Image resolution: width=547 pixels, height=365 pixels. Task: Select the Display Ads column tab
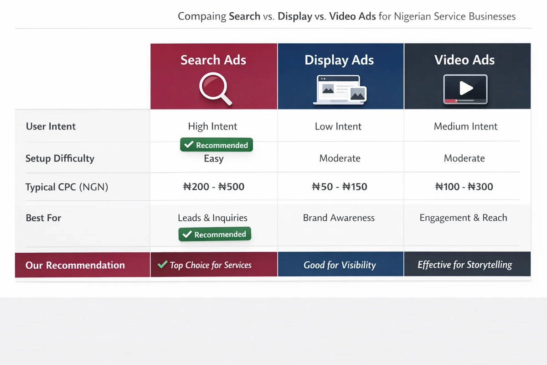339,59
